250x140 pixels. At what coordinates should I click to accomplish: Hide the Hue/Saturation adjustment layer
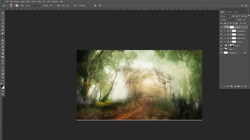(x=221, y=31)
